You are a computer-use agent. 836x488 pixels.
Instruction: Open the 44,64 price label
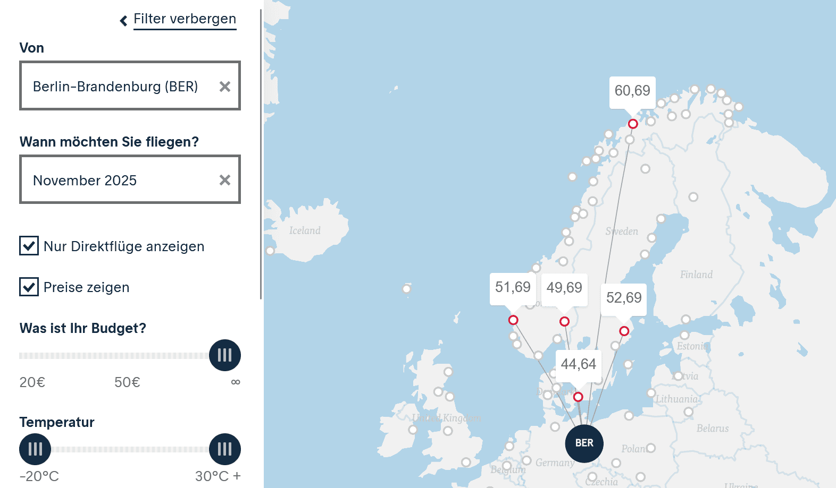(578, 364)
